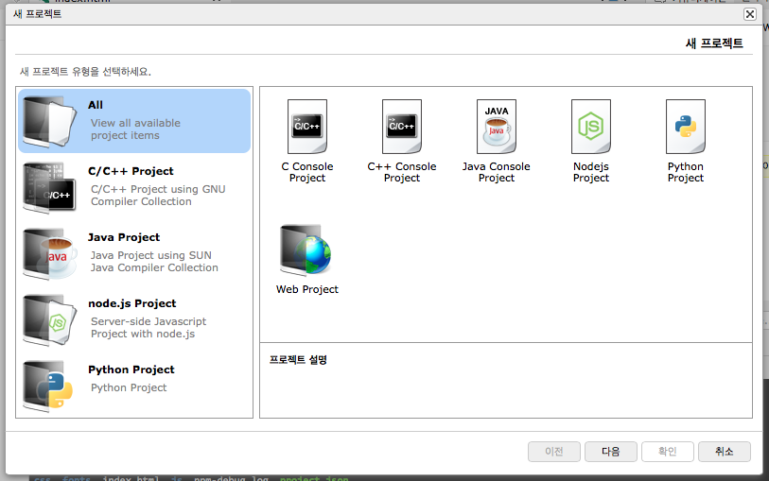Click the 'Nodejs Project' label text
This screenshot has width=769, height=481.
[591, 172]
